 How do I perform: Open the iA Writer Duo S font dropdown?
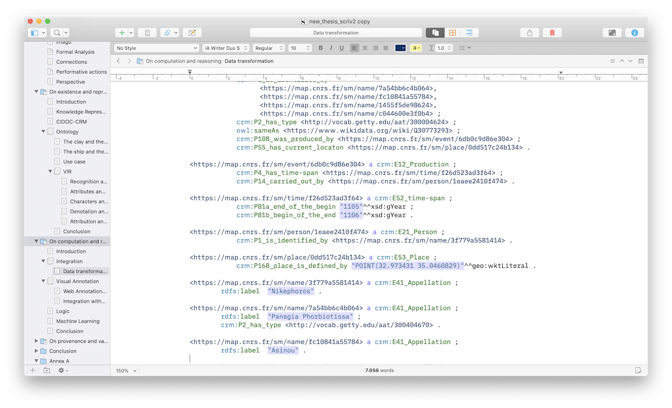(x=226, y=48)
